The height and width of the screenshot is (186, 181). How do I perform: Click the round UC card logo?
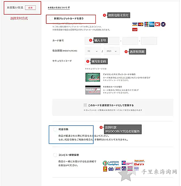[163, 24]
